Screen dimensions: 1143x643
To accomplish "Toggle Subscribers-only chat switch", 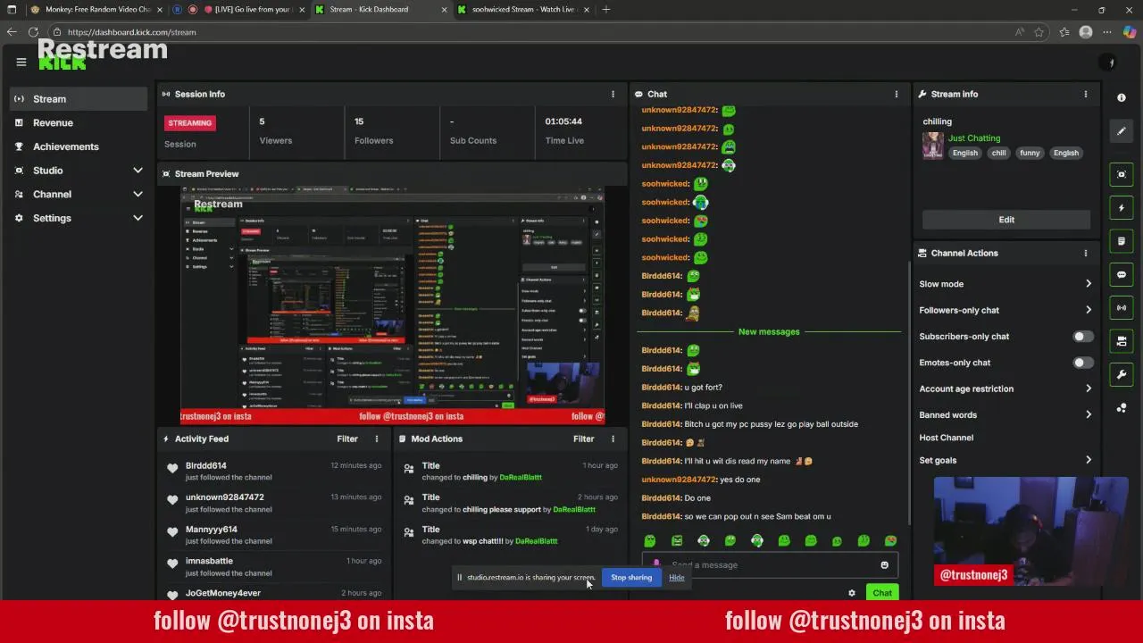I will click(x=1082, y=337).
